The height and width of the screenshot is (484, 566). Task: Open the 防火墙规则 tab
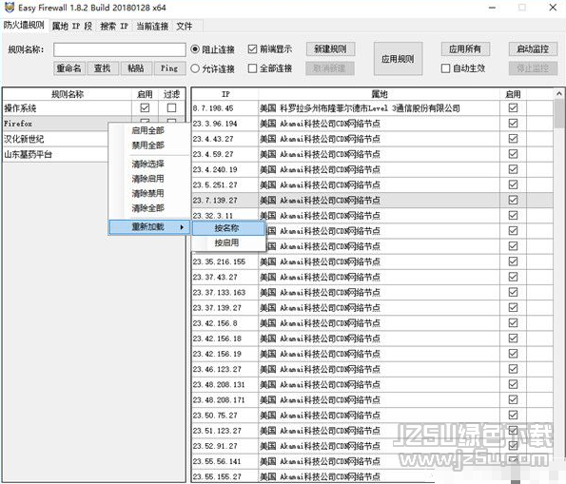[x=24, y=26]
